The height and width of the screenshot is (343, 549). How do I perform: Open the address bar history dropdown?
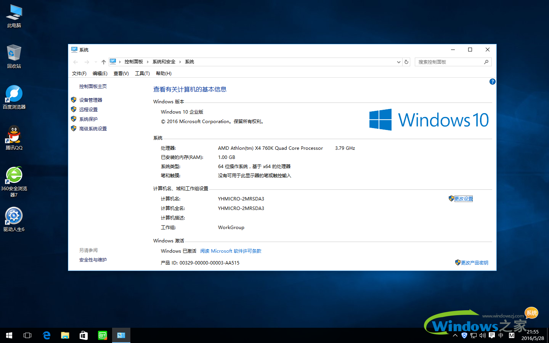[398, 62]
